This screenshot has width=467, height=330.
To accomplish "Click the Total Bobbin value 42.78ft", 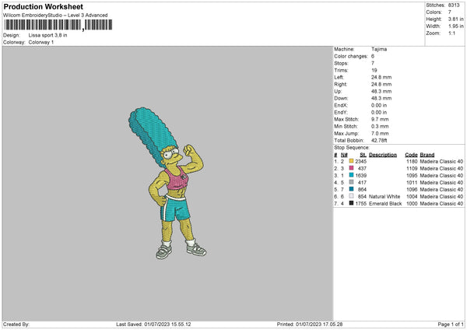I will 379,140.
